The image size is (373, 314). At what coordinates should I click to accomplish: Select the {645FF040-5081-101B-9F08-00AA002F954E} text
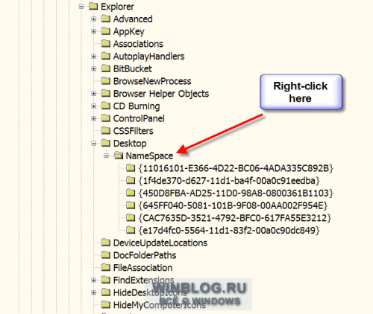(233, 205)
